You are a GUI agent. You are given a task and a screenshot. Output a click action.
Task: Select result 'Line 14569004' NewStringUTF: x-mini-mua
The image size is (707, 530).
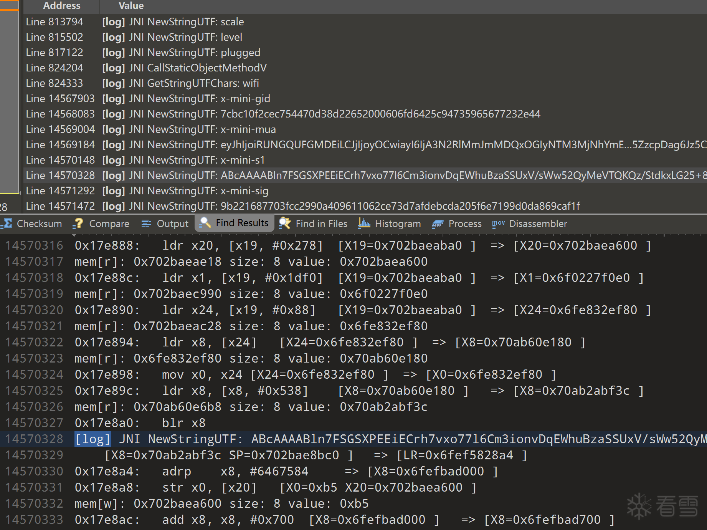pos(365,129)
